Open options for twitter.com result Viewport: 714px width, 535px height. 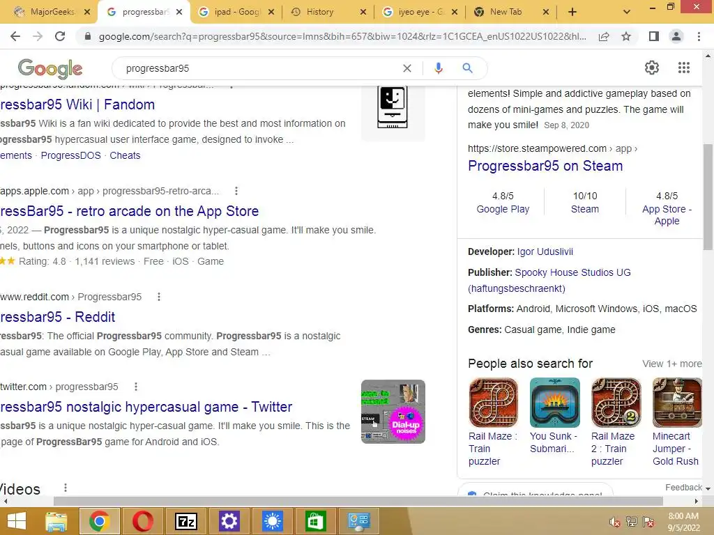[136, 387]
